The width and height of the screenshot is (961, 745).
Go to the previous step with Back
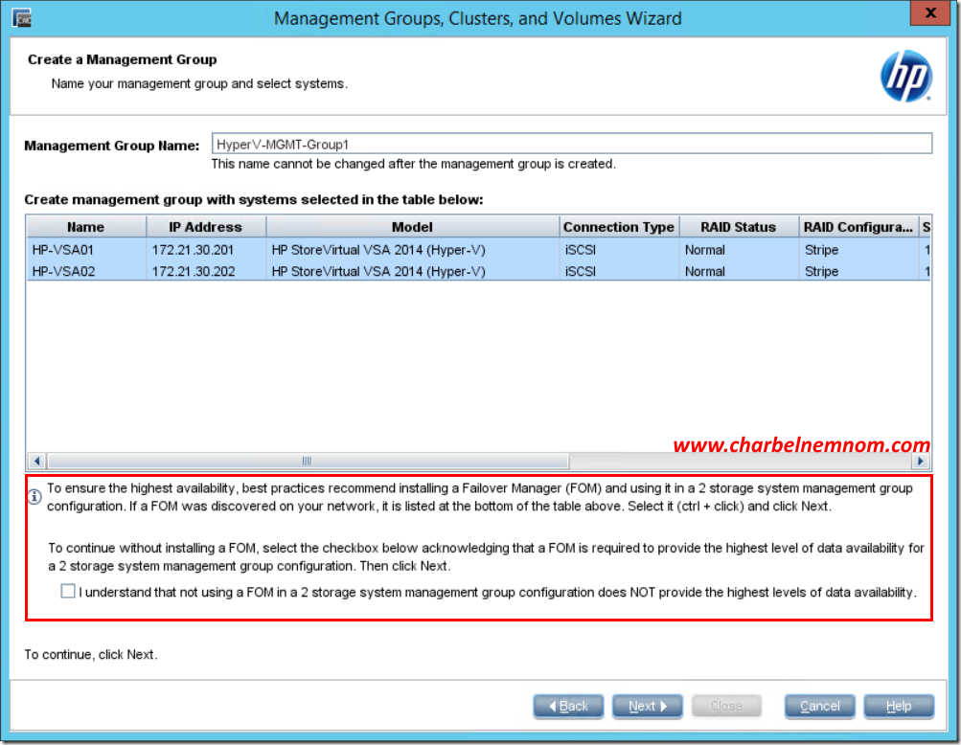pyautogui.click(x=568, y=706)
